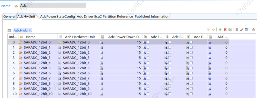The image size is (257, 98).
Task: Tick second Adc E... checkbox in SARADC_12bit_4 row
Action: (x=170, y=63)
